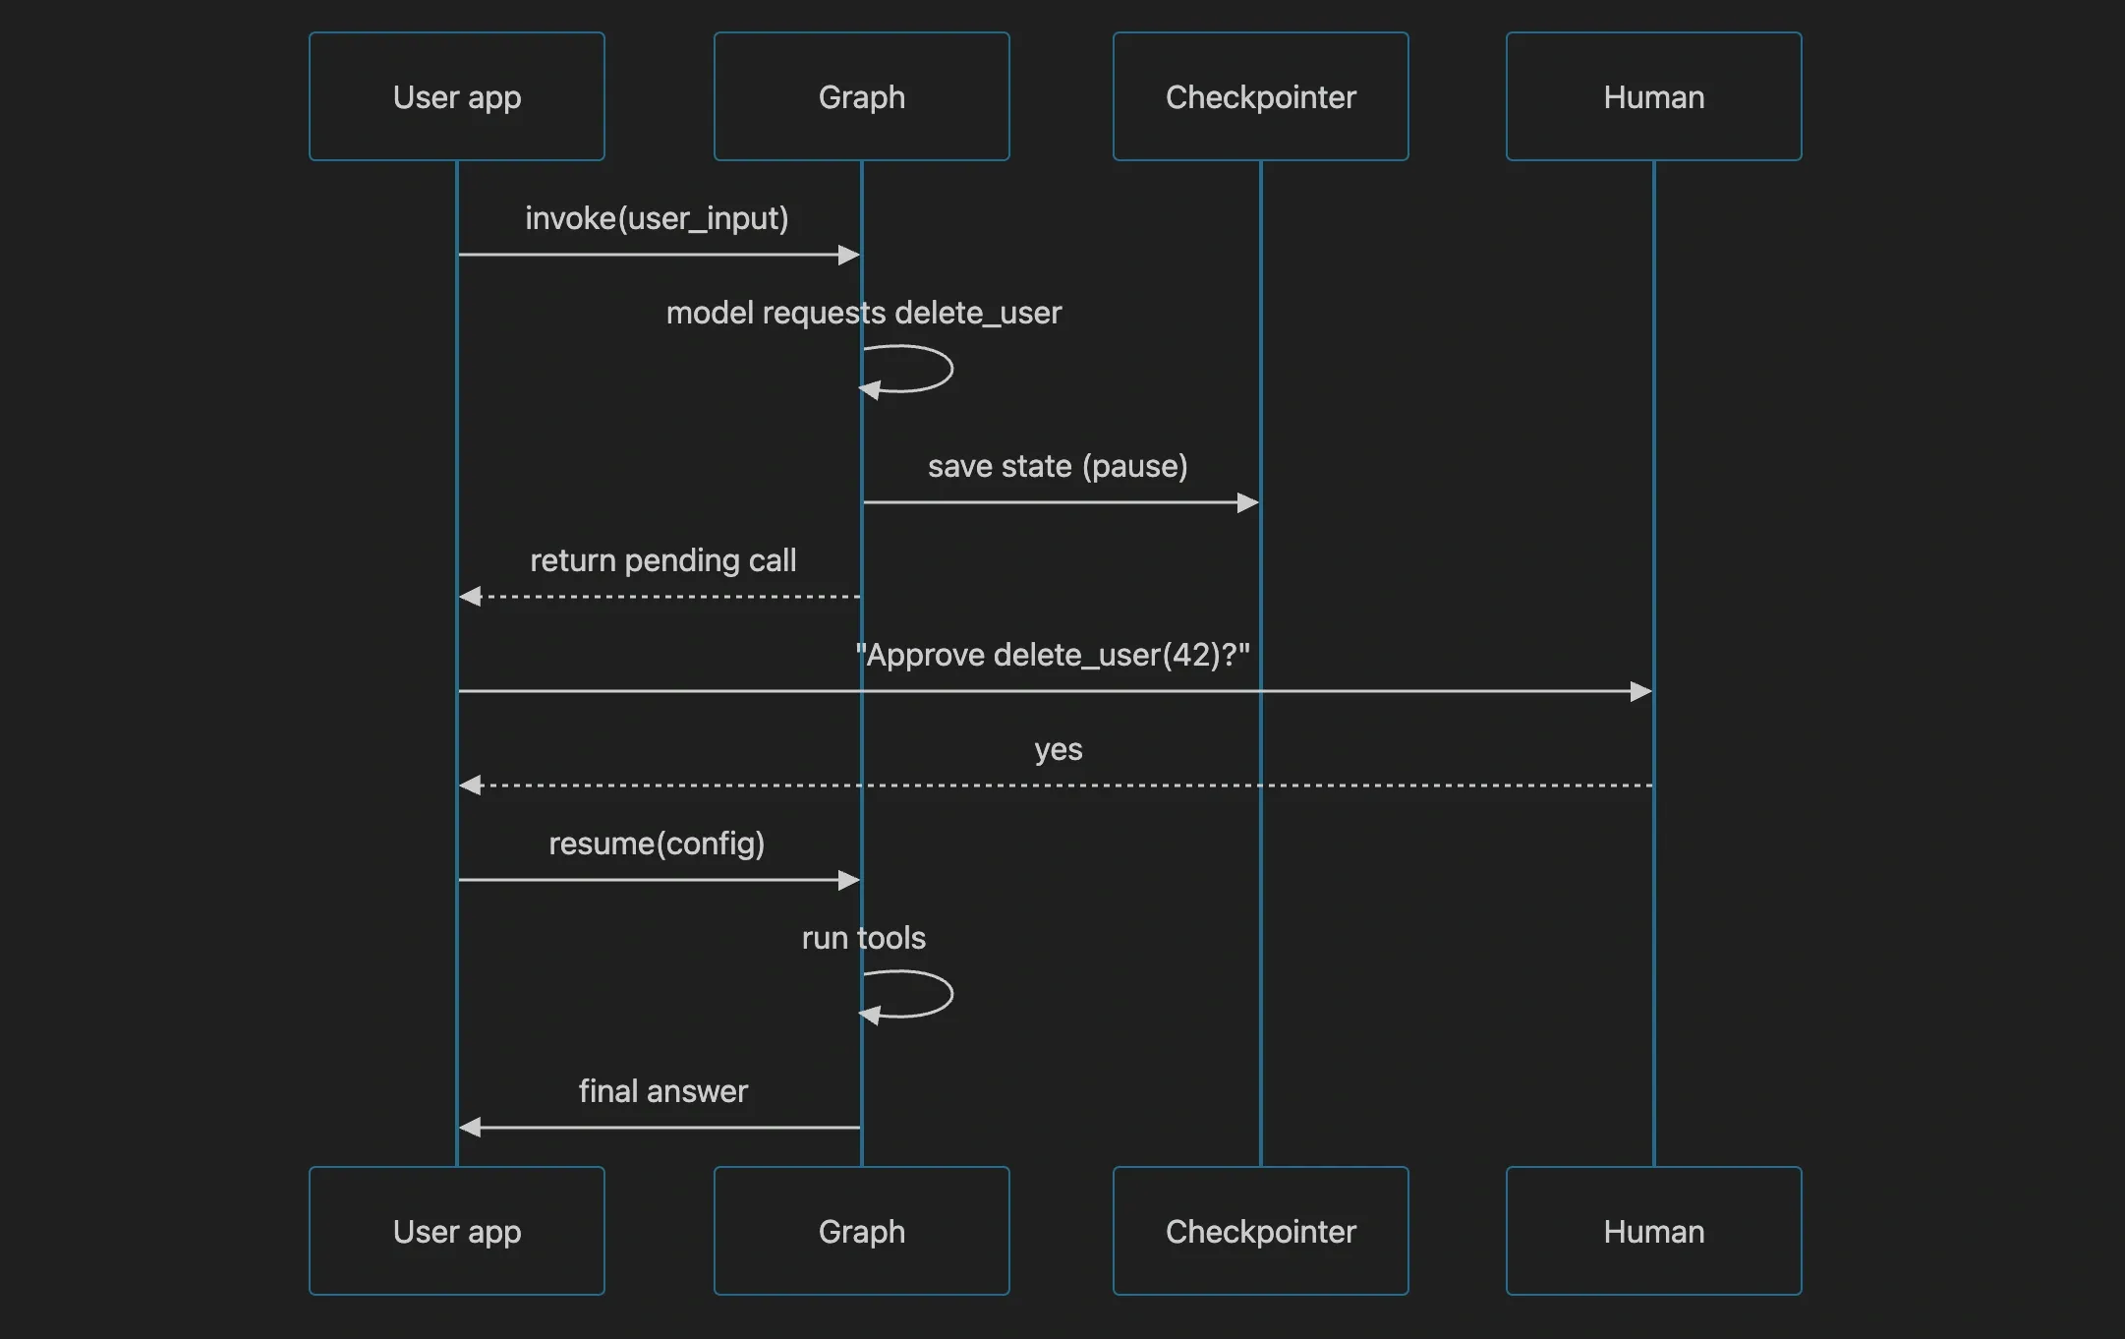Click the run tools label

click(x=864, y=938)
